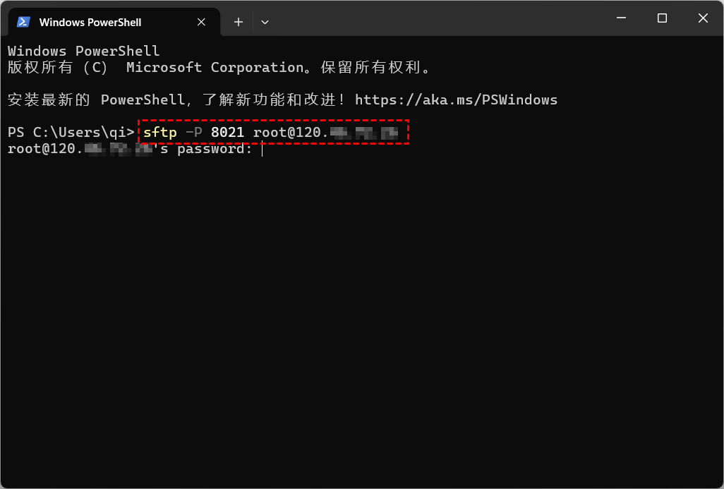Viewport: 724px width, 489px height.
Task: Open the link https://aka.ms/PSWindows
Action: 456,99
